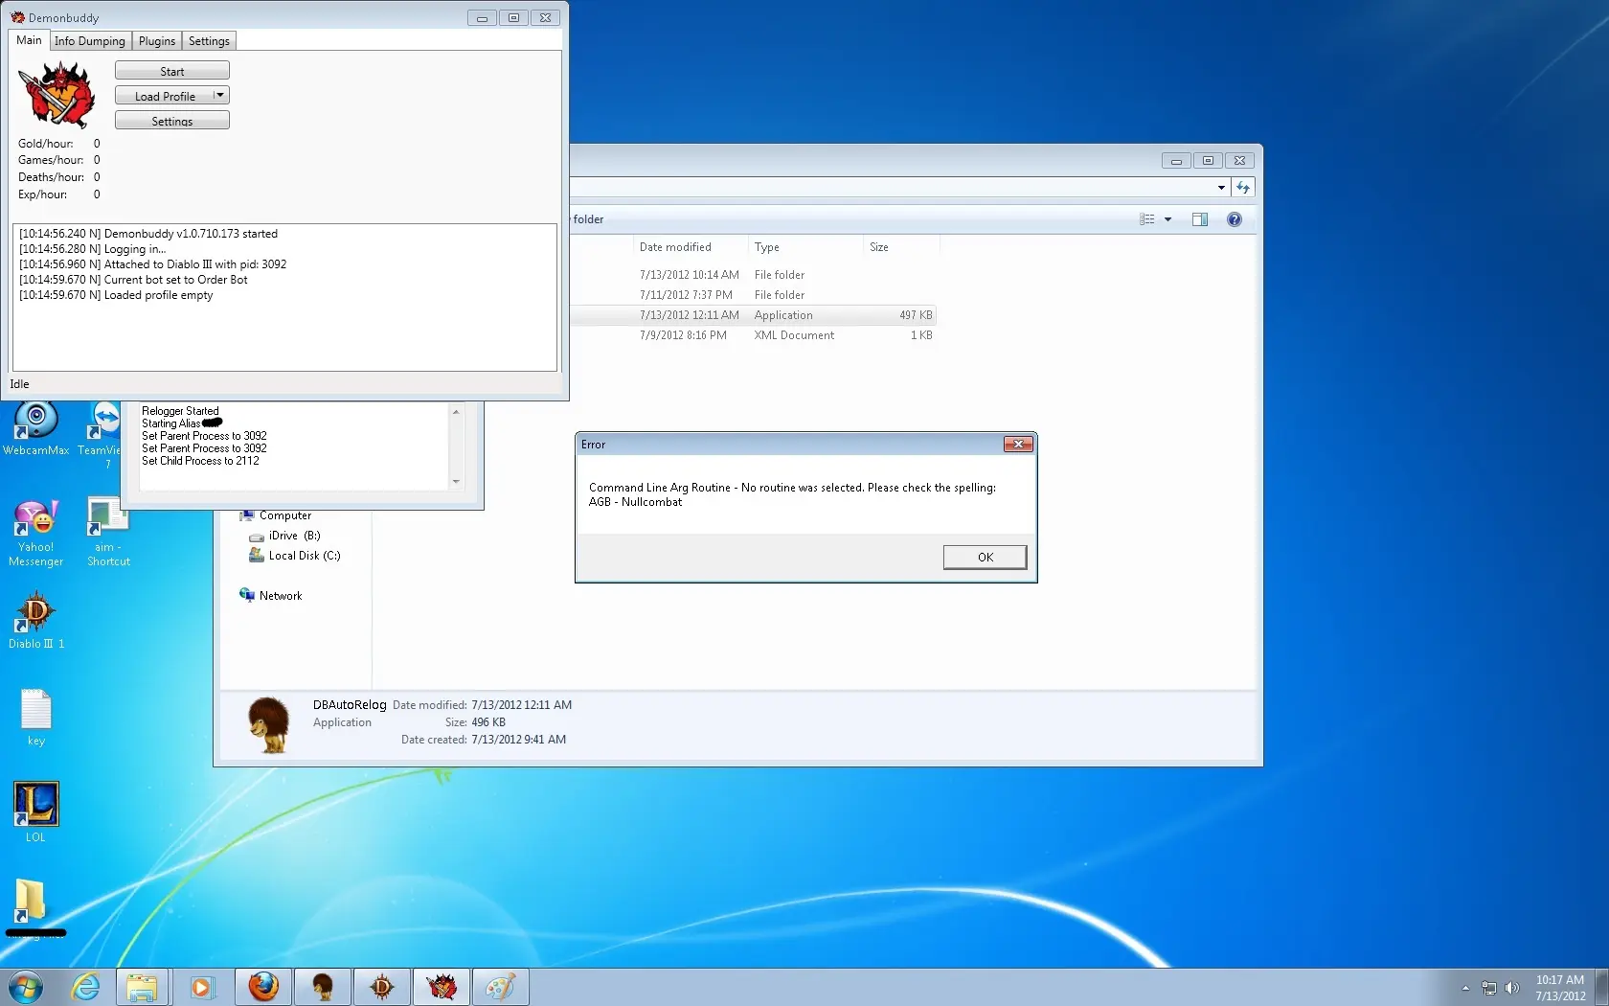Click the Explorer change view icon
This screenshot has height=1006, width=1609.
click(x=1147, y=219)
